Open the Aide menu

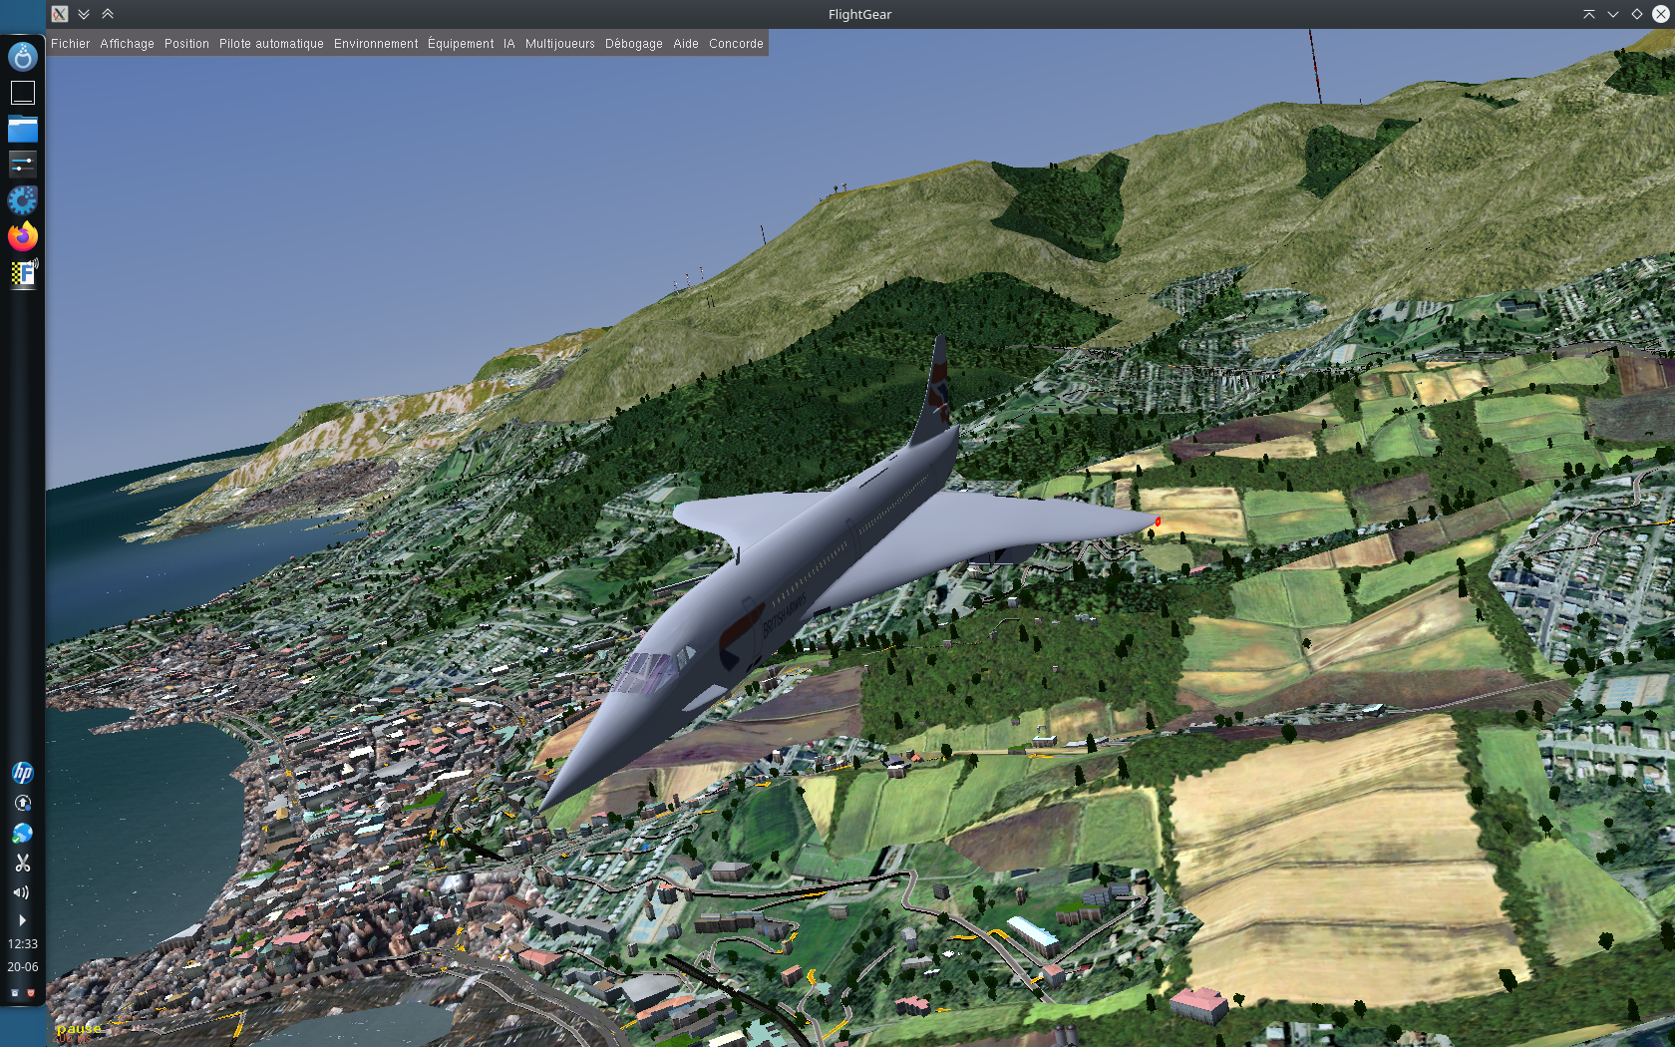point(686,44)
